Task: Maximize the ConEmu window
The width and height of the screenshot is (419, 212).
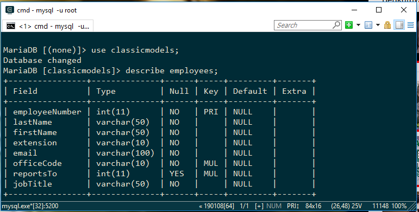Action: click(379, 10)
